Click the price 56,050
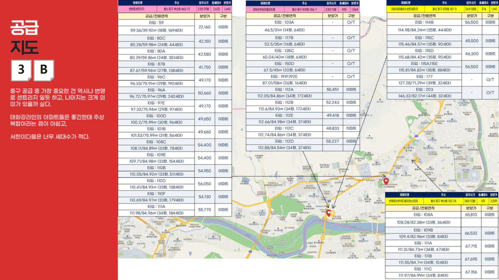 coord(205,184)
